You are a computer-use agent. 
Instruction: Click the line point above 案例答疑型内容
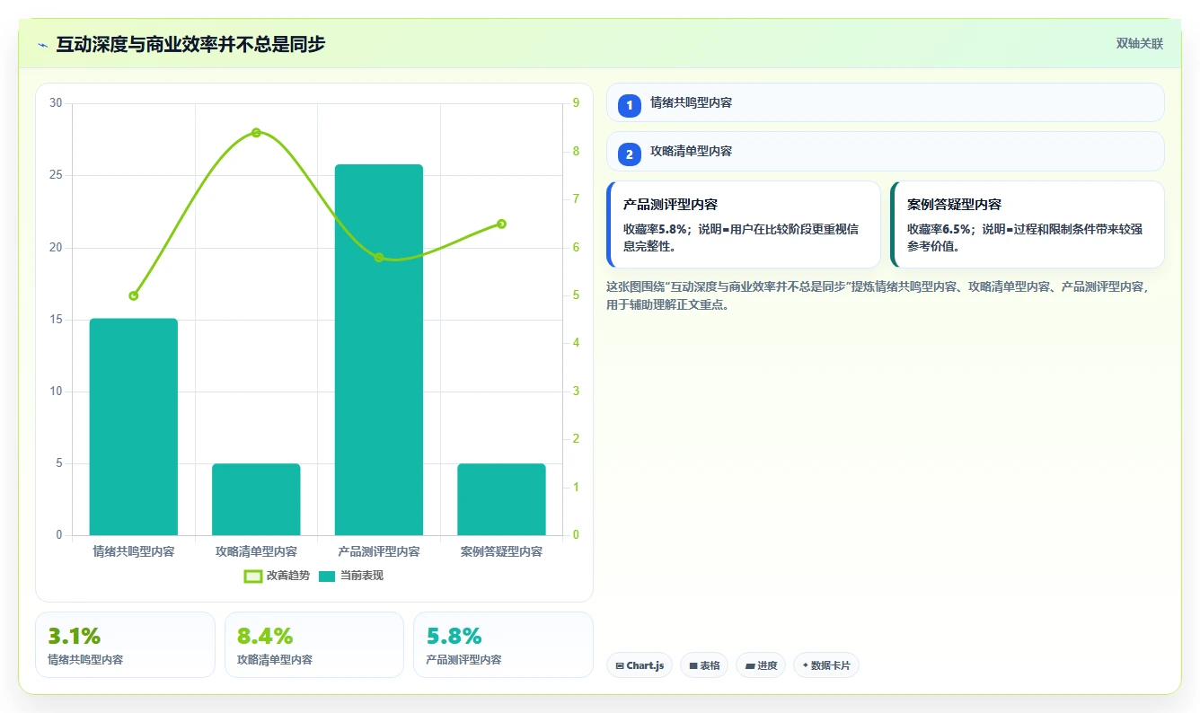tap(501, 224)
